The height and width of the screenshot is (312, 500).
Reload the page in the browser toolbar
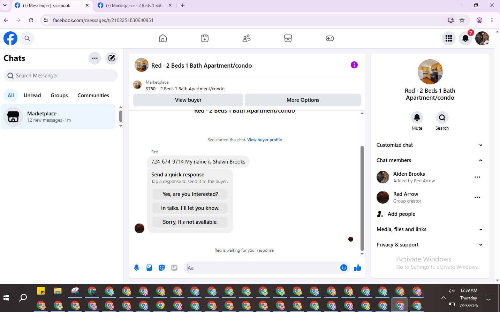(31, 20)
